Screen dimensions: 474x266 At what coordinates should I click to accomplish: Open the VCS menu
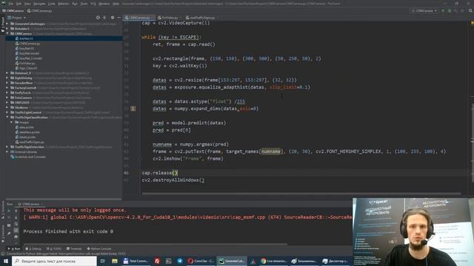93,4
